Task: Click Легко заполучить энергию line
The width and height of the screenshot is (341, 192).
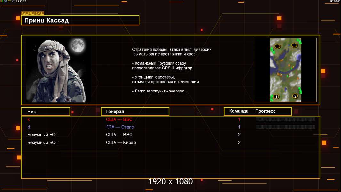Action: point(159,91)
